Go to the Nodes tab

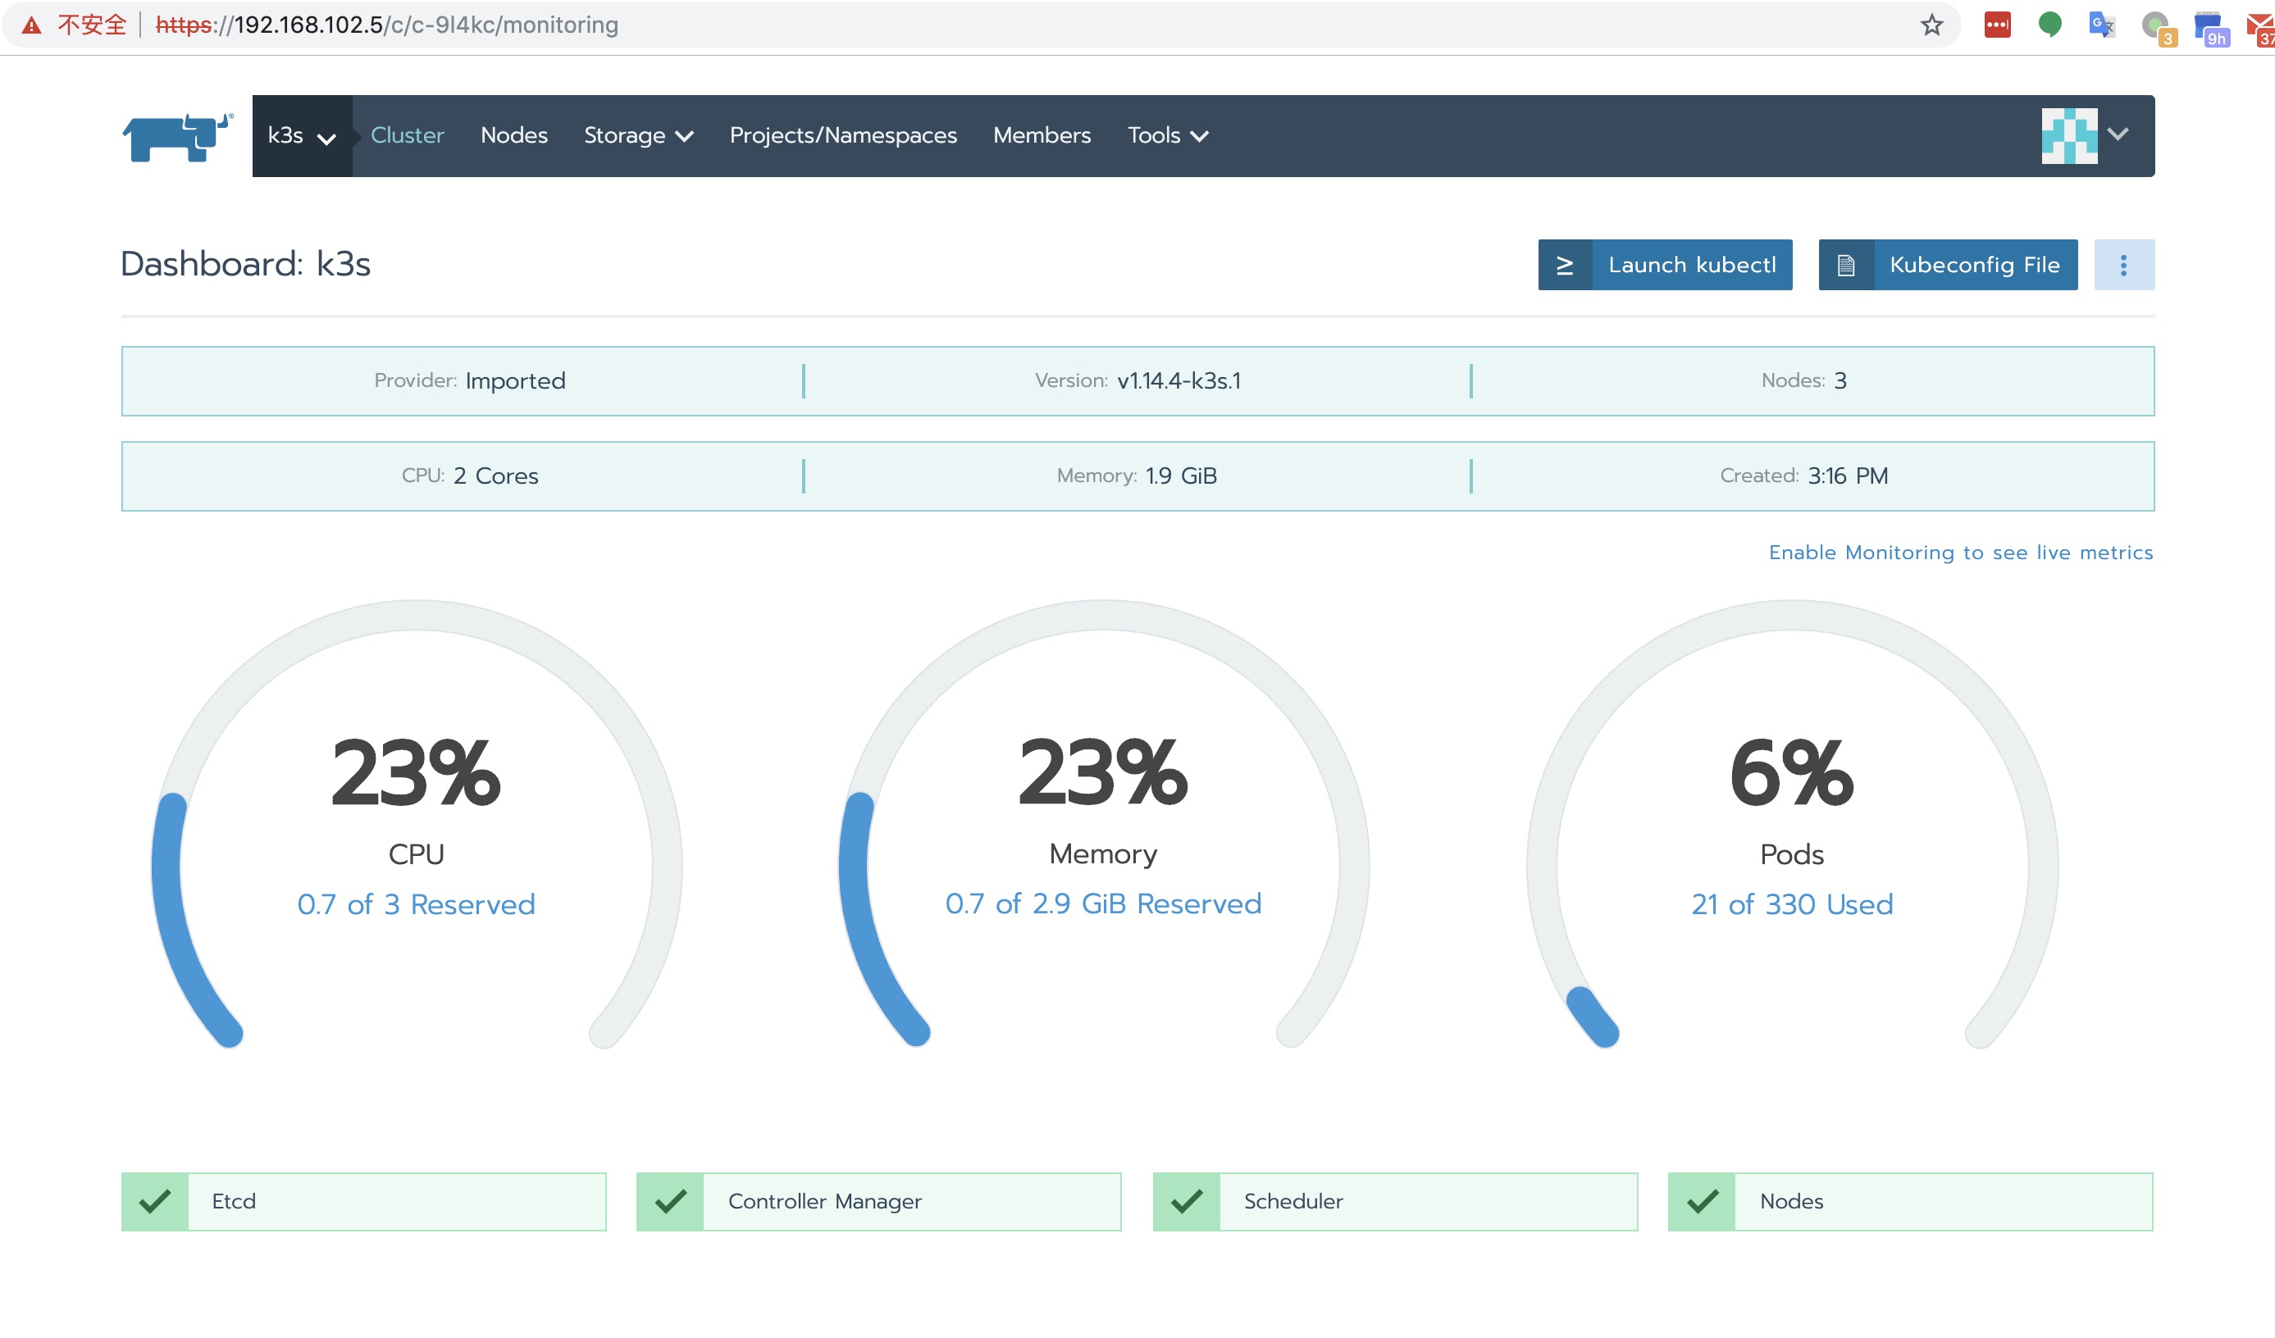[x=513, y=136]
